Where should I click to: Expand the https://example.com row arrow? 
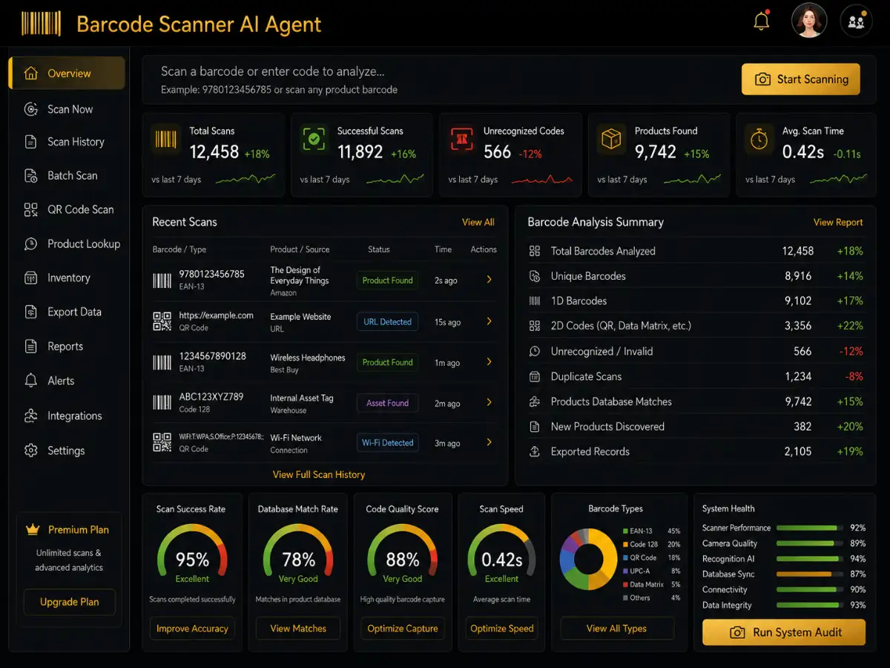pos(489,321)
